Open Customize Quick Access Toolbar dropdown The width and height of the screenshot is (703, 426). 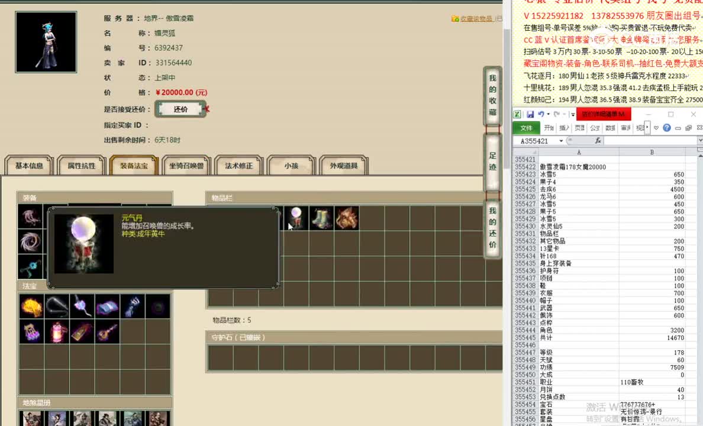click(x=573, y=115)
